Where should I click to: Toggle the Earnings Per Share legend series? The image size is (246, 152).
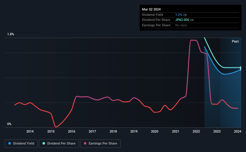coord(100,144)
